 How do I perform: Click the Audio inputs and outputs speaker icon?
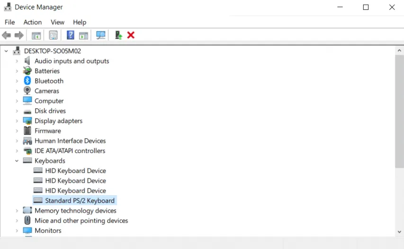tap(27, 61)
